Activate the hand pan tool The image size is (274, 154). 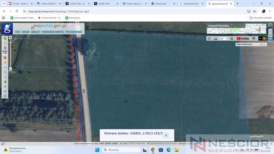pyautogui.click(x=5, y=43)
